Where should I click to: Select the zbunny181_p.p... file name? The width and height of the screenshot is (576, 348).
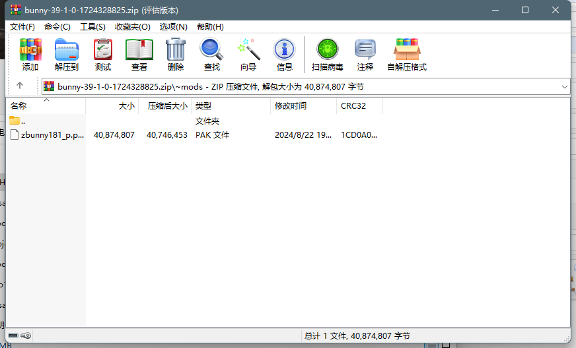53,135
